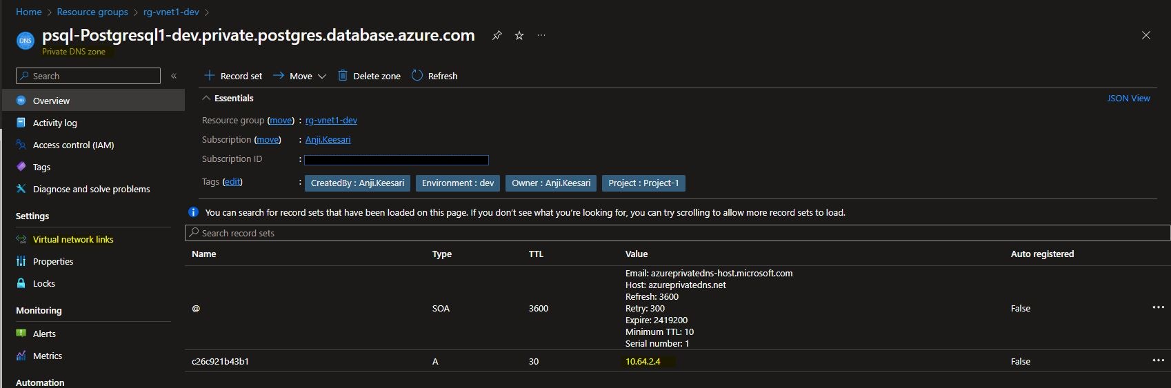Close the DNS zone blade
The height and width of the screenshot is (388, 1171).
tap(1146, 35)
